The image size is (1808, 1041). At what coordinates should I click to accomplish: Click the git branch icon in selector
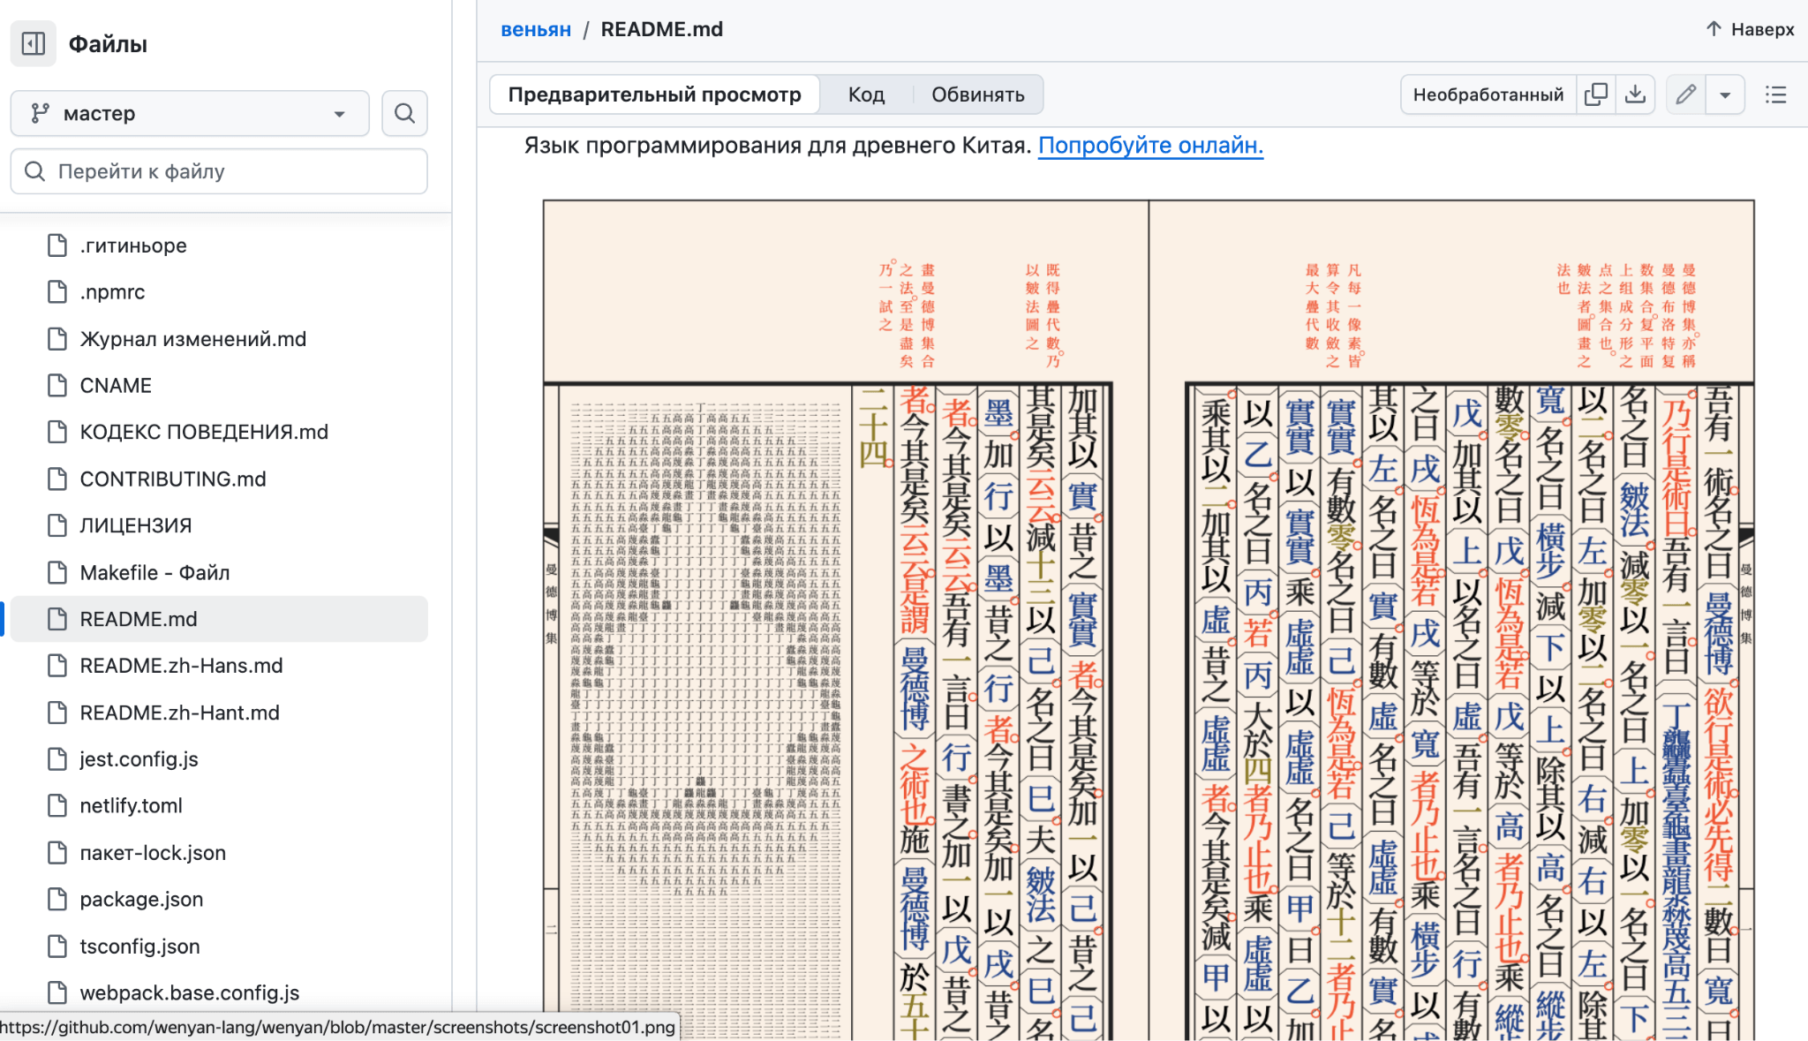click(x=40, y=113)
